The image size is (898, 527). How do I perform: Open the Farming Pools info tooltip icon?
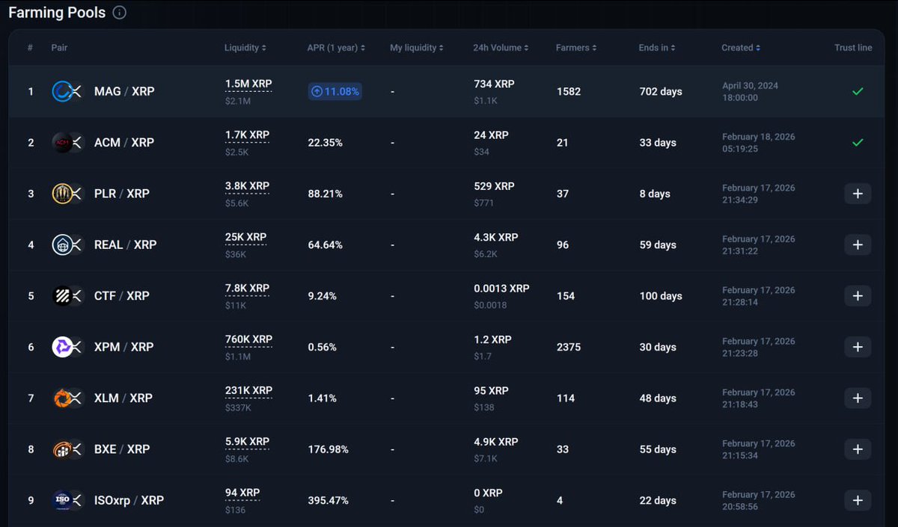click(x=119, y=12)
